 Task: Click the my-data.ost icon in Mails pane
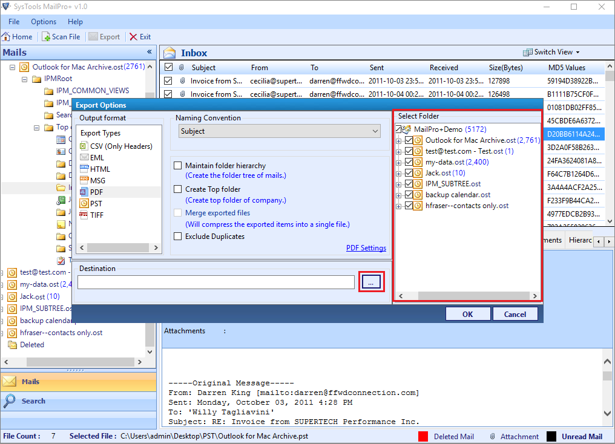(13, 284)
